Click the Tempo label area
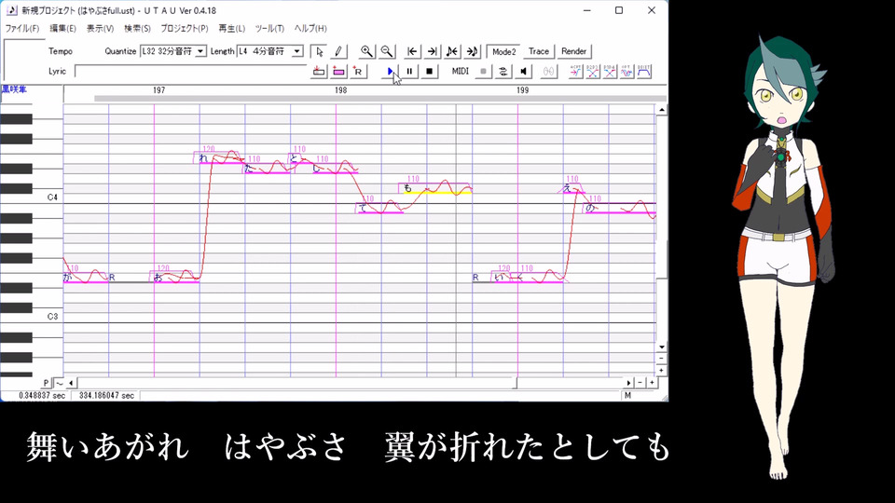The image size is (895, 503). (61, 51)
